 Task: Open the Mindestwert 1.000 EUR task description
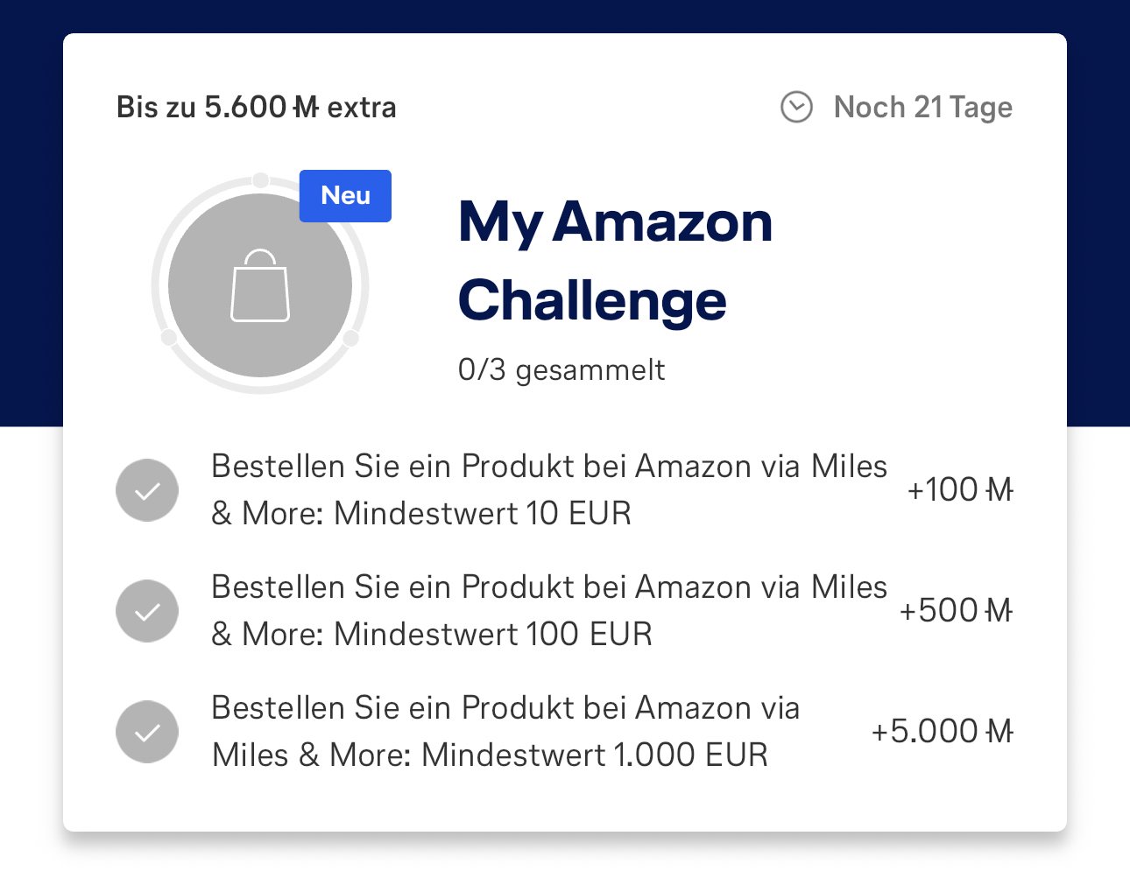(x=505, y=732)
